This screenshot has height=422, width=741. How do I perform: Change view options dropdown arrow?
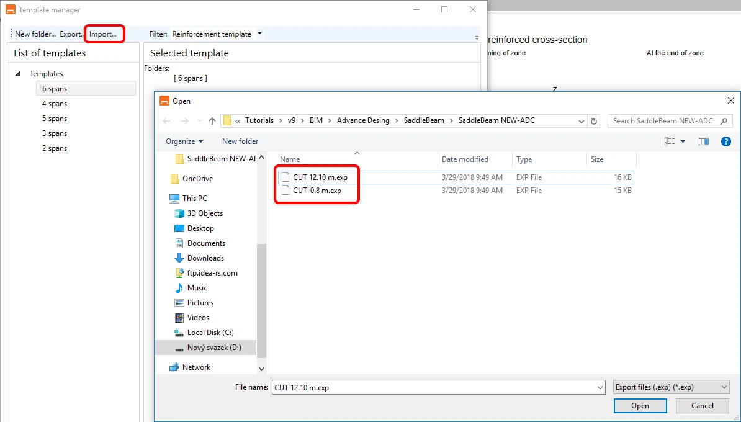(683, 141)
